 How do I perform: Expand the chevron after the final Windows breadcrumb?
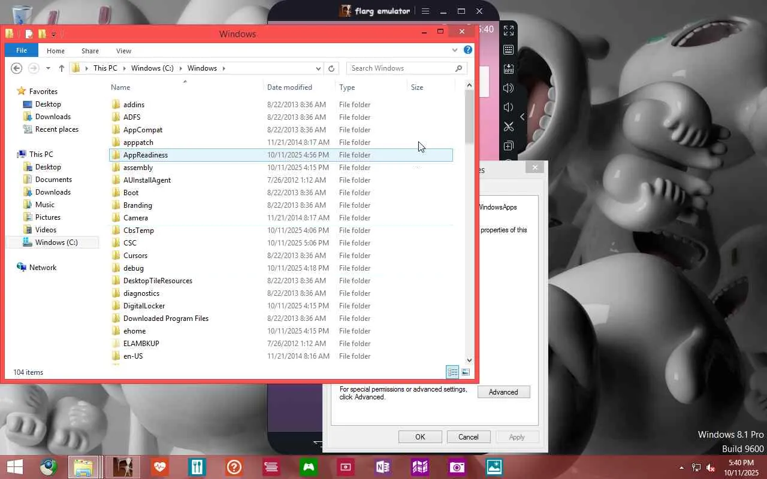[224, 68]
